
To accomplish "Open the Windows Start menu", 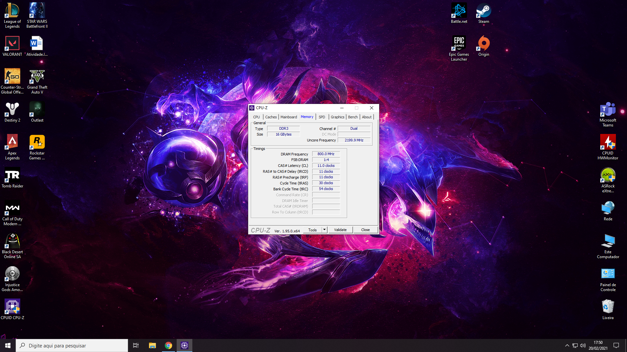I will (x=8, y=345).
